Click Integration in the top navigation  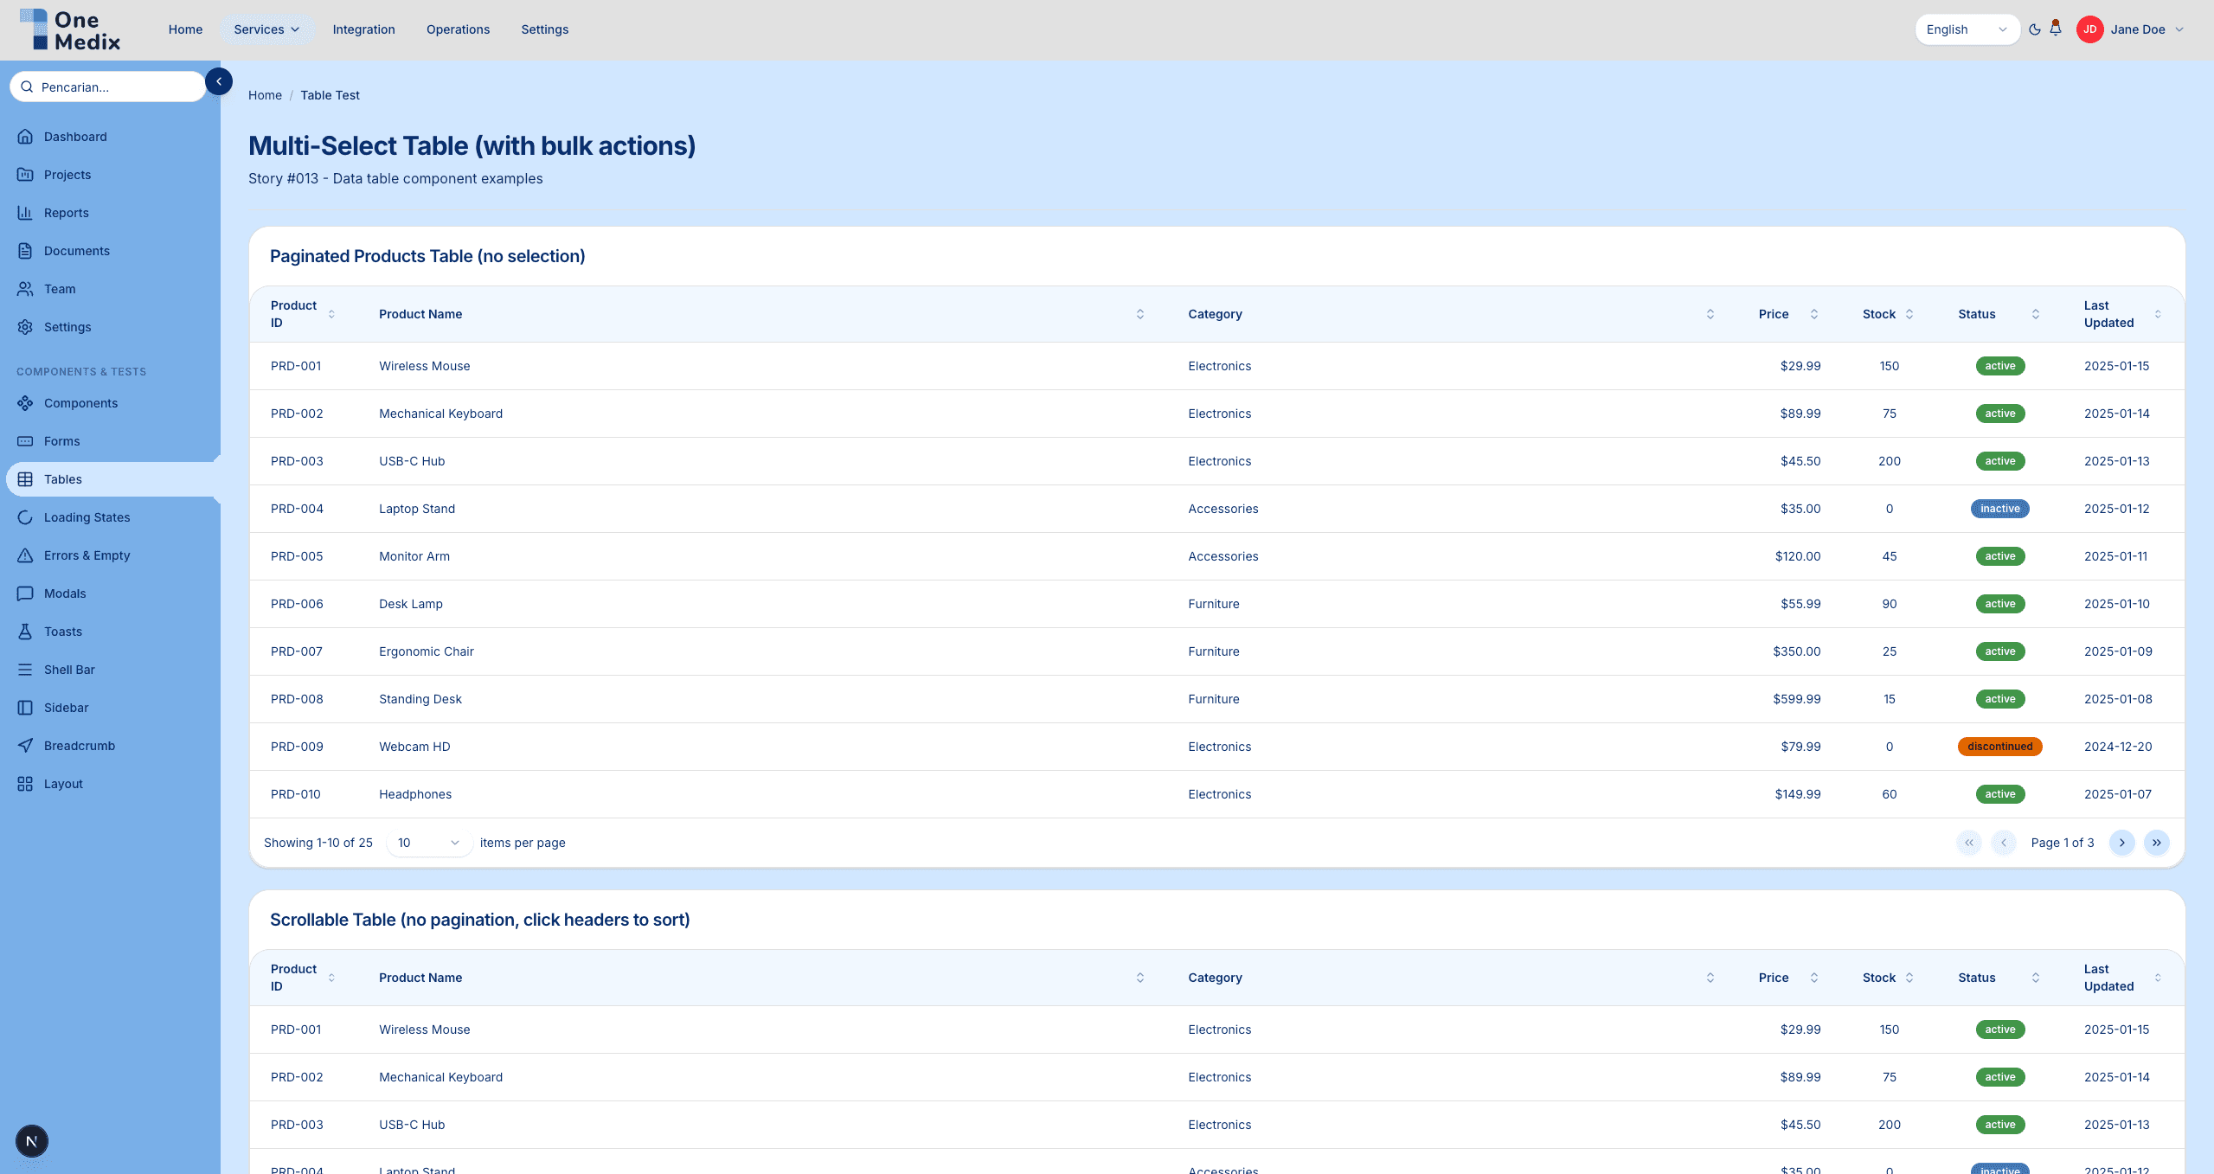tap(363, 29)
